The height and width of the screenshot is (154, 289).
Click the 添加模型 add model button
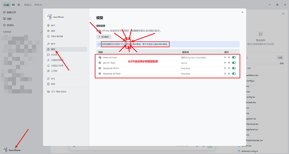point(104,37)
